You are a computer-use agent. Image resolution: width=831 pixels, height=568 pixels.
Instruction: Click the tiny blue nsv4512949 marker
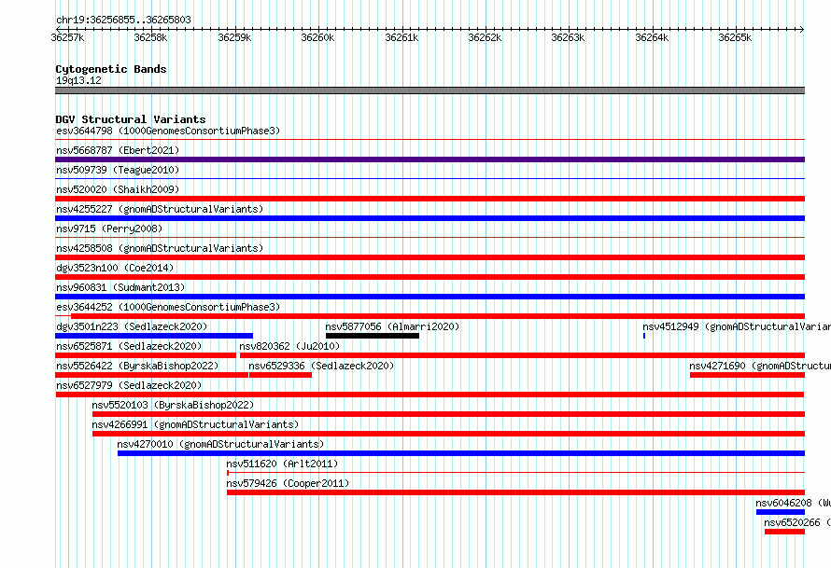(644, 336)
